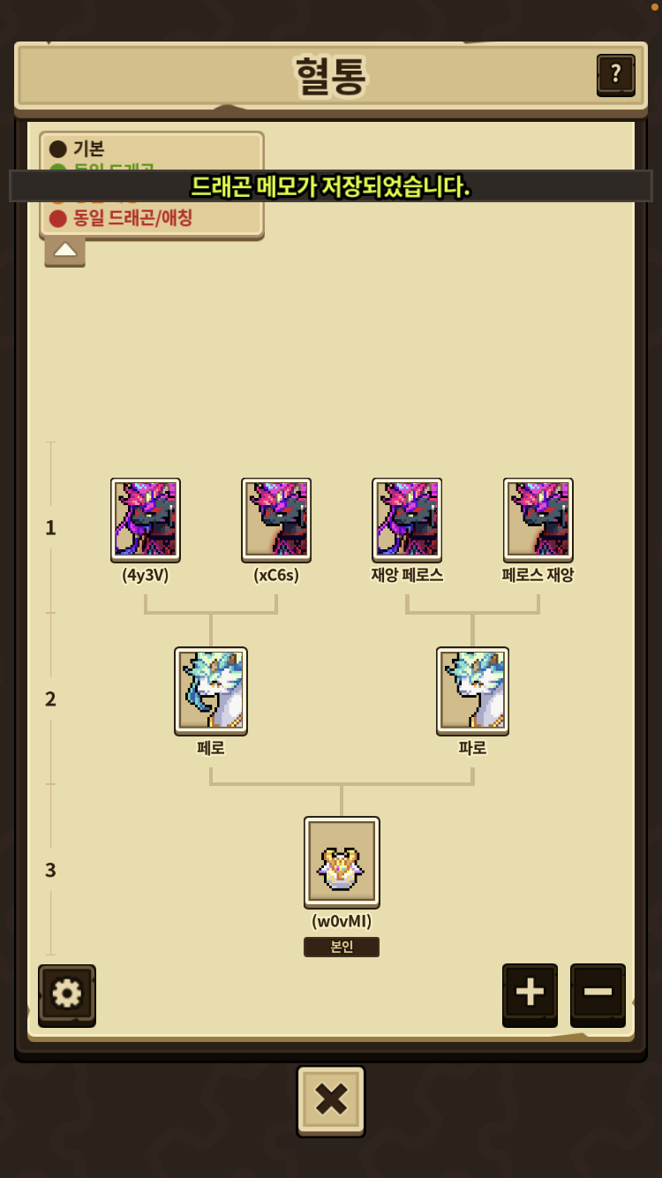The height and width of the screenshot is (1178, 662).
Task: Select the dragon portrait labeled (xC6s)
Action: coord(276,519)
